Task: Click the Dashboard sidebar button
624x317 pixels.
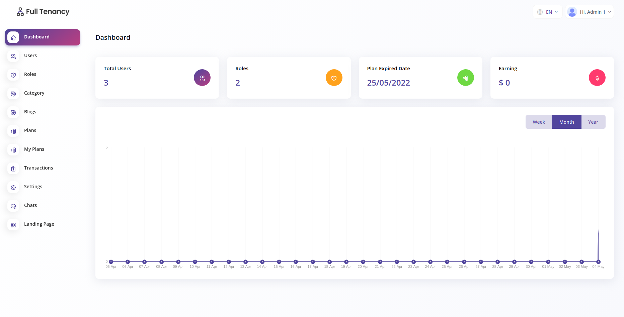Action: click(43, 37)
